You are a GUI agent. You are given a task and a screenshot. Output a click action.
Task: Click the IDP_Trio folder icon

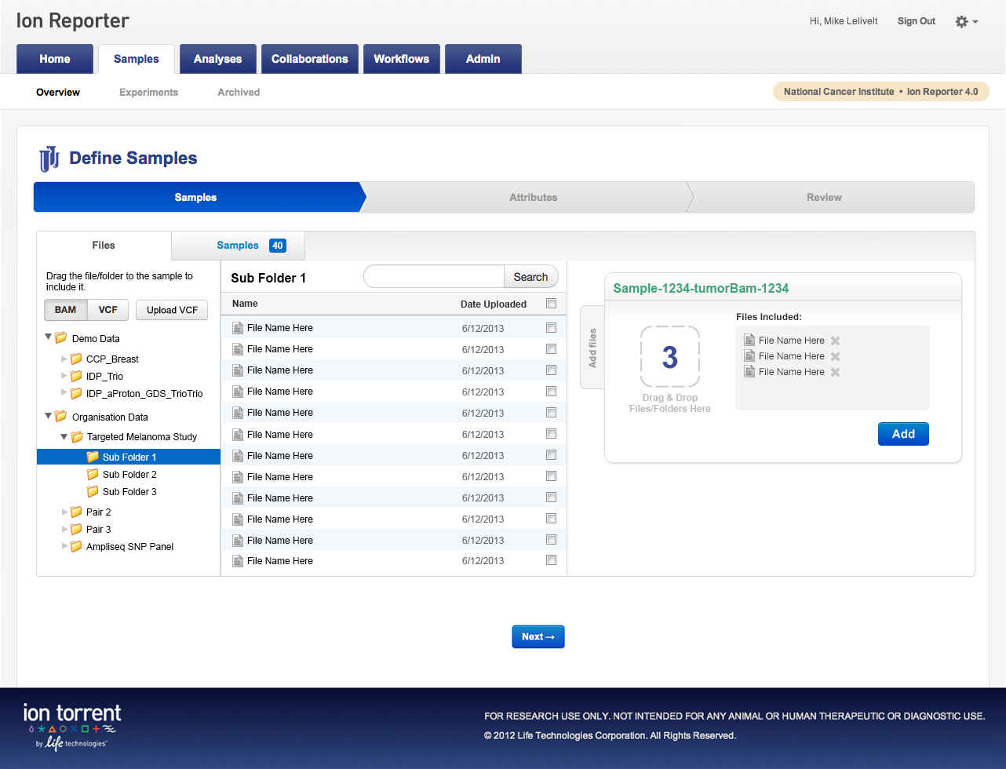(x=76, y=376)
